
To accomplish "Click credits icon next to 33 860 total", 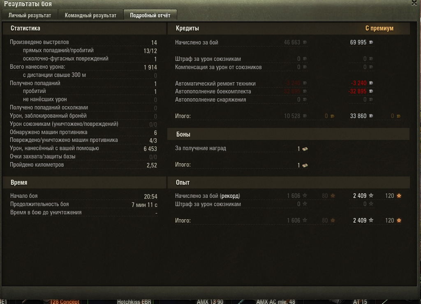I will coord(371,116).
